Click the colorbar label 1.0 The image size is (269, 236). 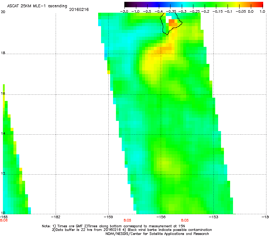click(262, 12)
